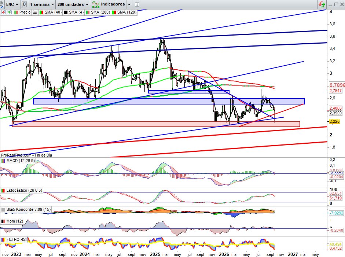Open the chart information icon
Viewport: 345px width, 257px height.
point(137,4)
